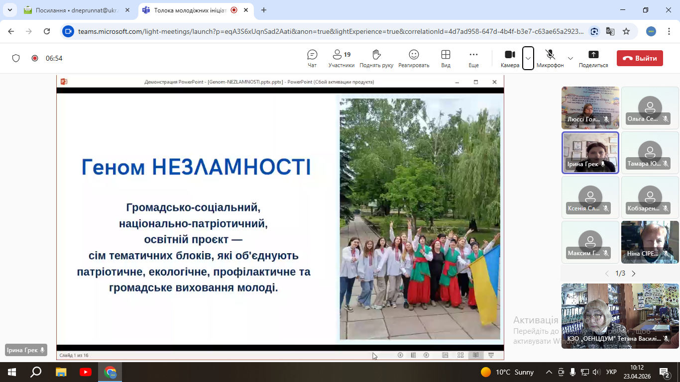Image resolution: width=680 pixels, height=382 pixels.
Task: Switch to the Посилання browser tab
Action: (x=75, y=10)
